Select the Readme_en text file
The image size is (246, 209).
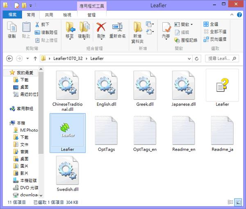pos(184,134)
